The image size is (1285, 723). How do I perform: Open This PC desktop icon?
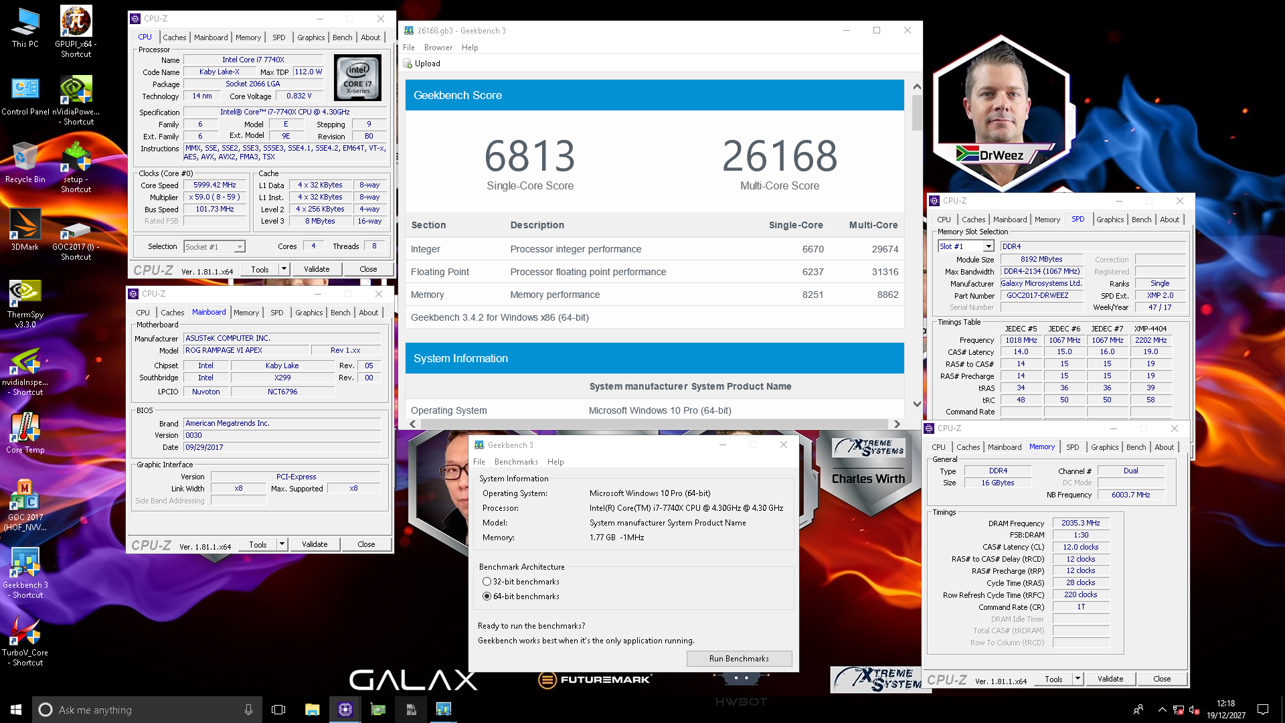click(x=25, y=28)
